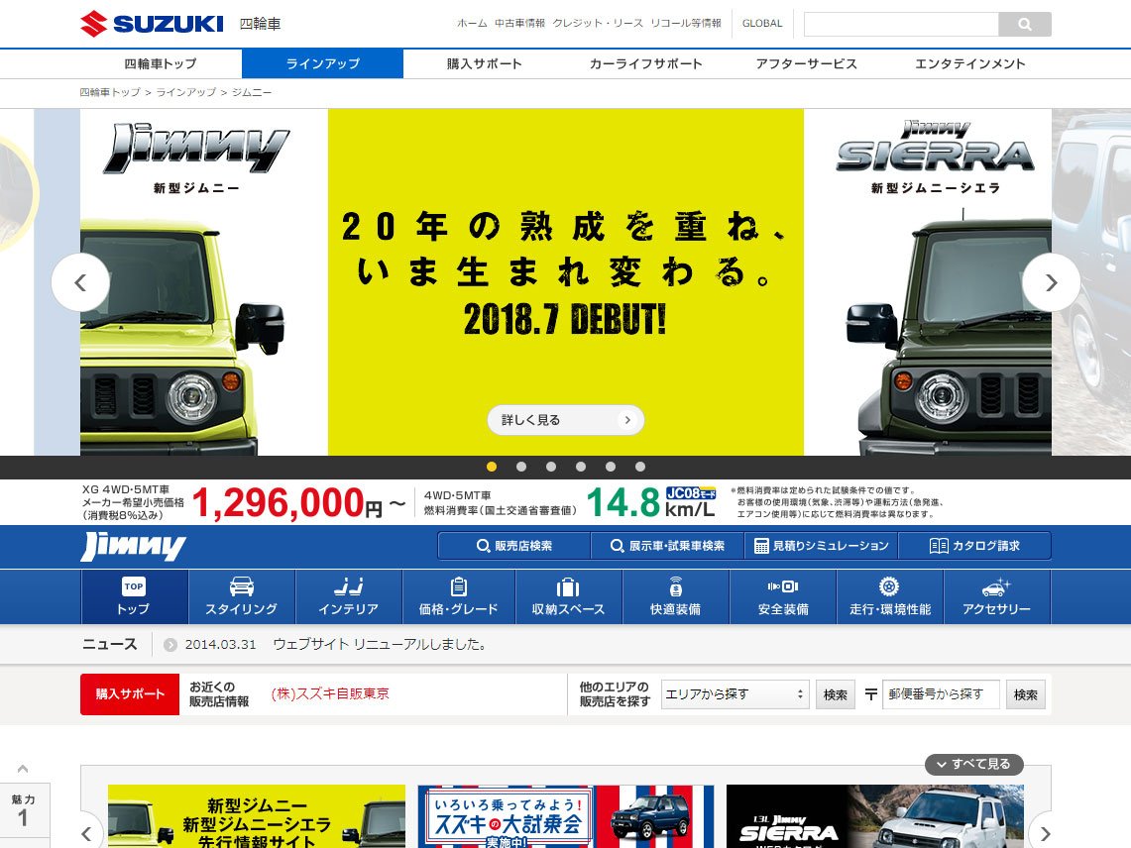This screenshot has height=848, width=1131.
Task: Select fourth carousel dot indicator
Action: tap(581, 467)
